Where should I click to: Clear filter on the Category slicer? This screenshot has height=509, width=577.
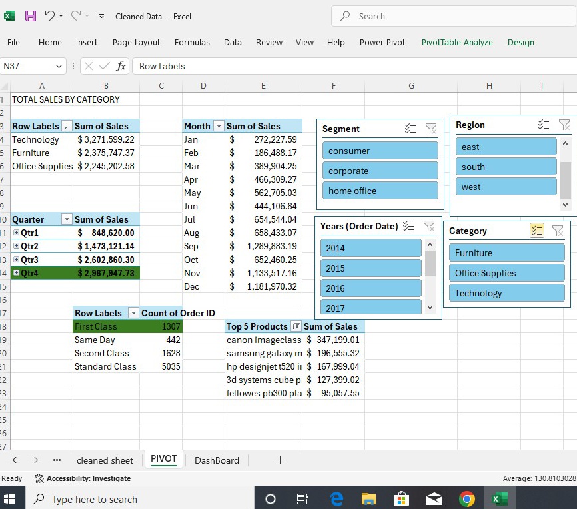[x=558, y=231]
